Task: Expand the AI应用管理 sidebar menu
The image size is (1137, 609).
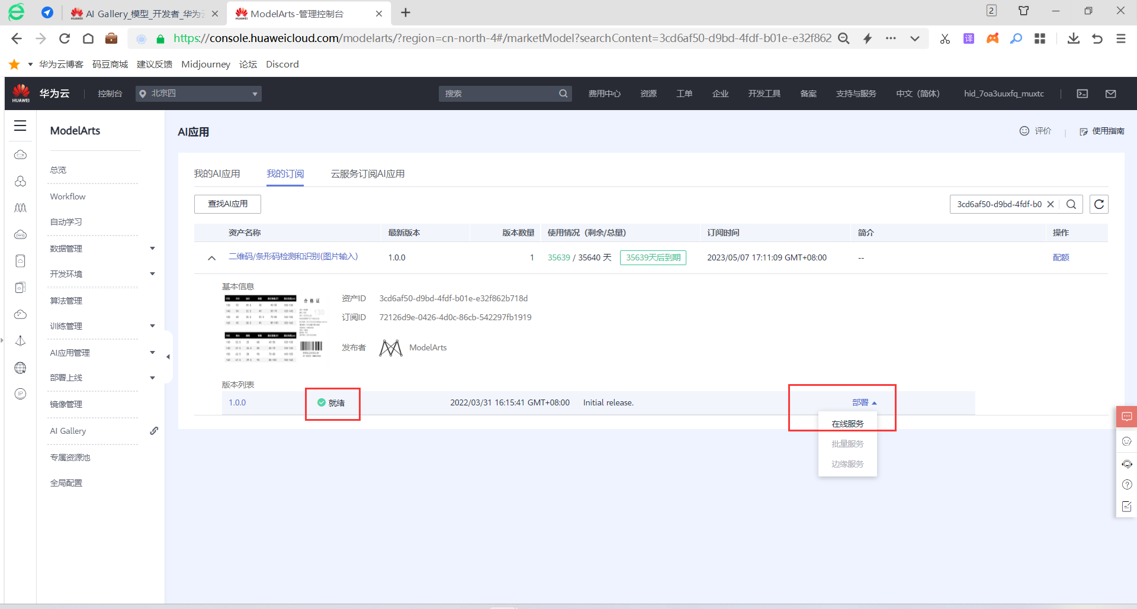Action: pos(152,353)
